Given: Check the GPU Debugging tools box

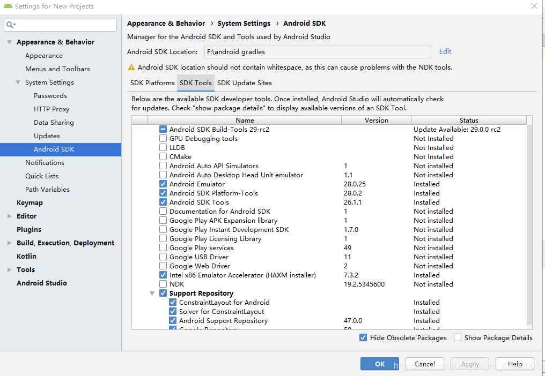Looking at the screenshot, I should coord(163,139).
